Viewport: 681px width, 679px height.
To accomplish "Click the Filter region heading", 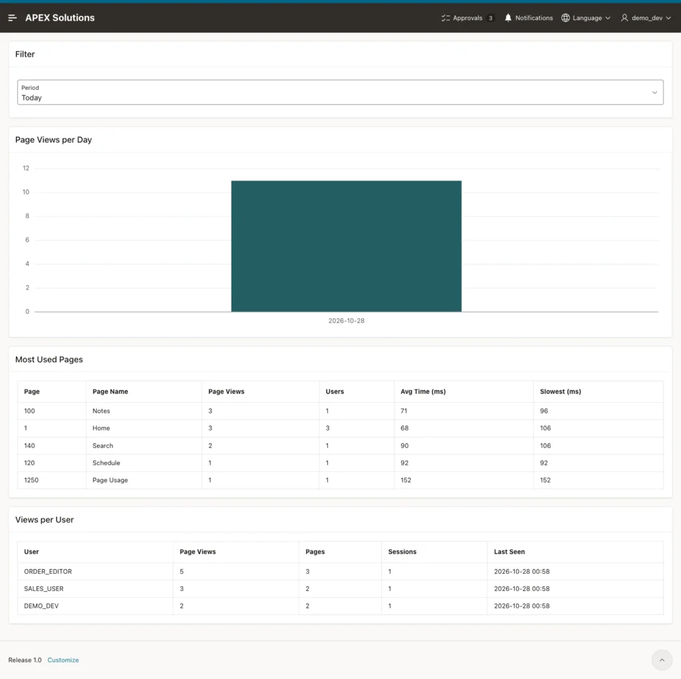I will point(25,55).
